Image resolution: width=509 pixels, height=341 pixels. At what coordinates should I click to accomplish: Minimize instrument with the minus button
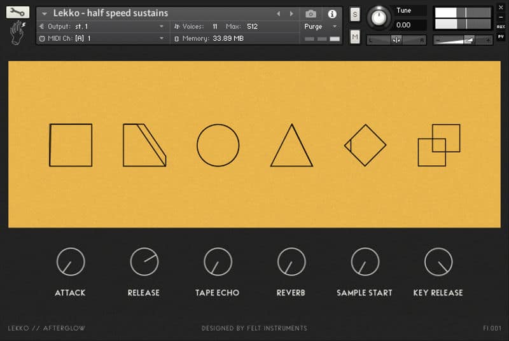501,17
